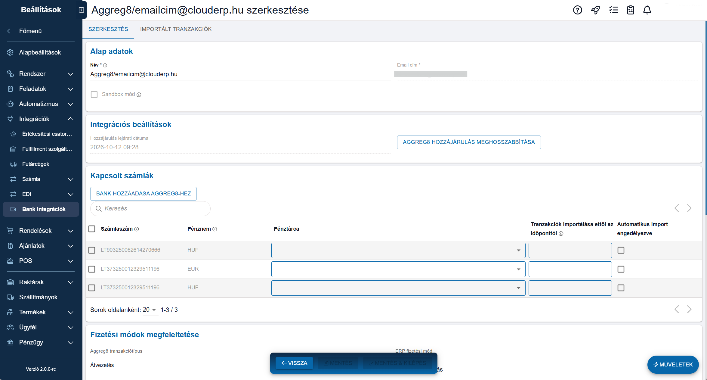Click info icon beside Számlaszám header

point(137,229)
